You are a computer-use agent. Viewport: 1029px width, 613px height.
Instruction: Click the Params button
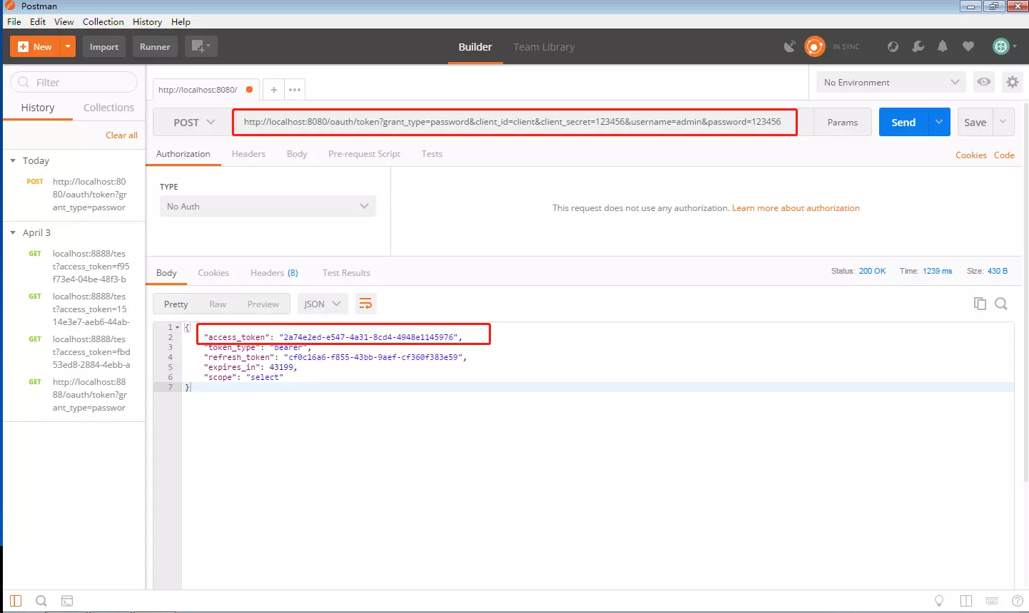pyautogui.click(x=842, y=122)
